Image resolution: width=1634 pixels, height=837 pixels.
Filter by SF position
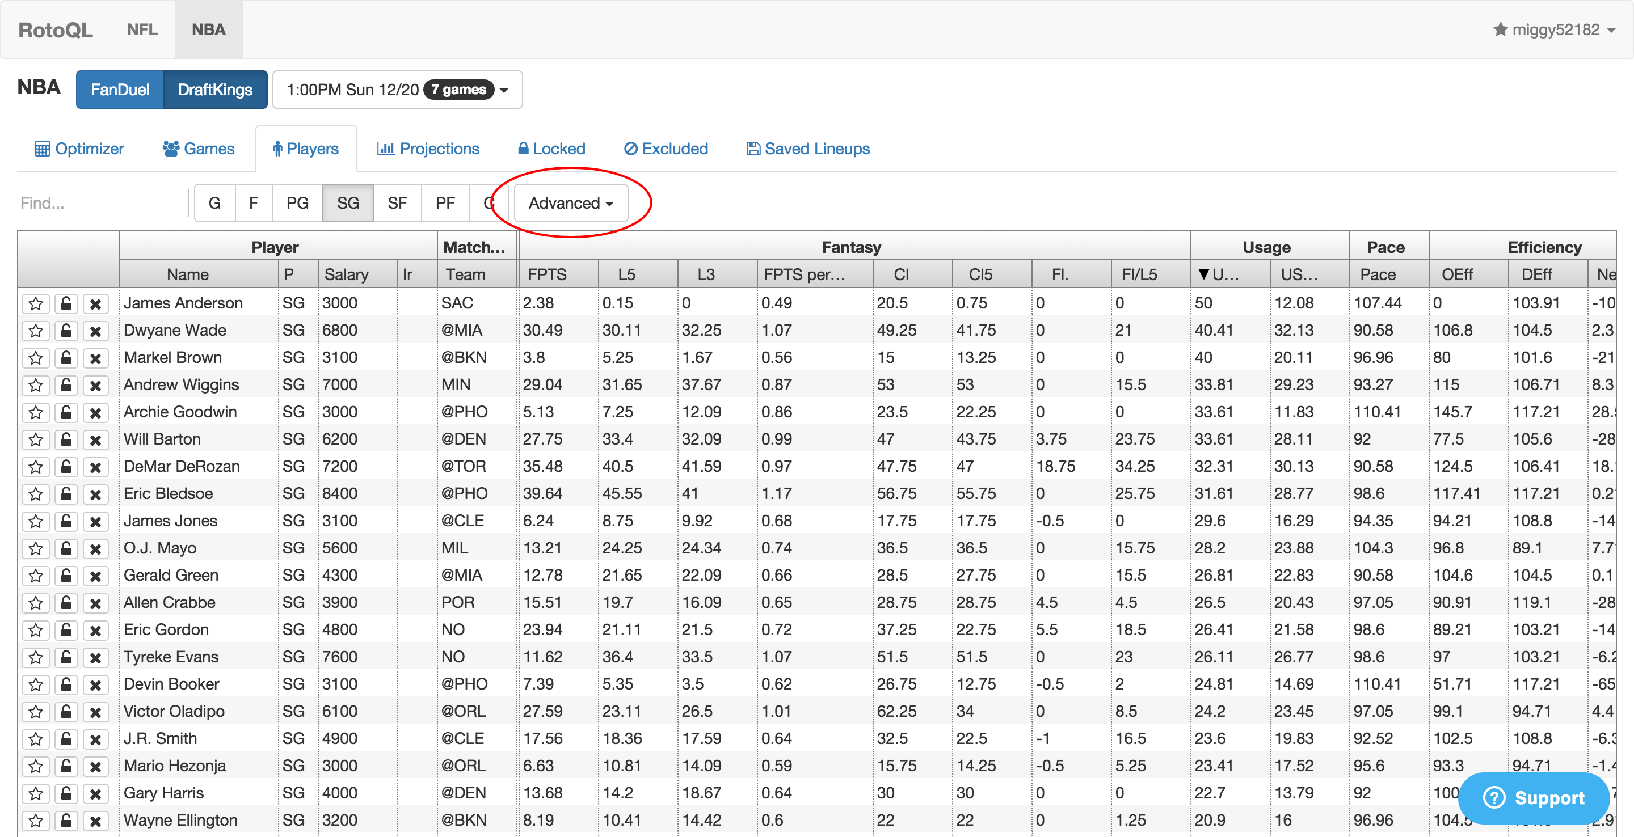(397, 203)
